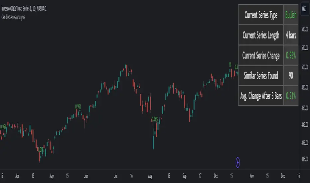The height and width of the screenshot is (183, 310).
Task: Click the Avg. Change After 3 Bars label
Action: (261, 96)
